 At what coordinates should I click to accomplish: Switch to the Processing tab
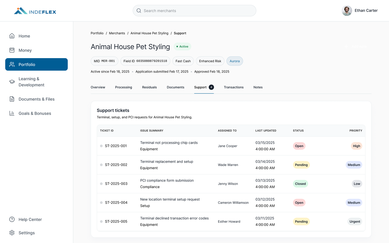coord(123,87)
